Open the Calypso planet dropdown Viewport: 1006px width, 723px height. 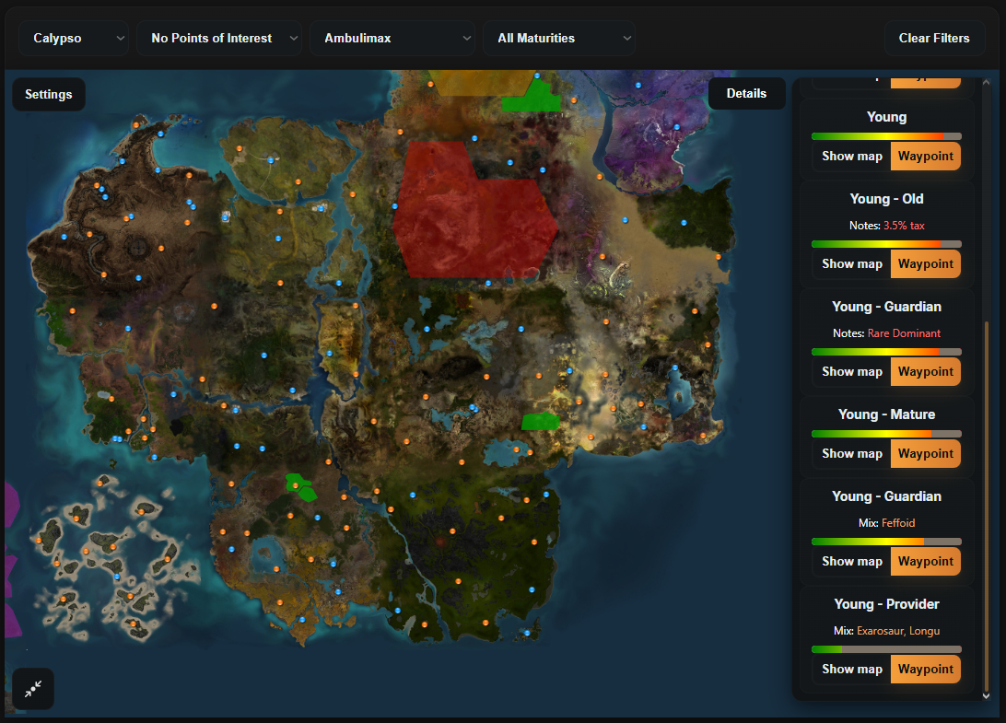tap(74, 38)
